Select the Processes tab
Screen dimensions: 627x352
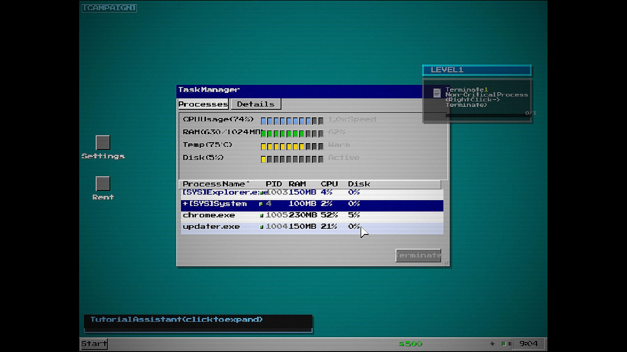pyautogui.click(x=203, y=104)
